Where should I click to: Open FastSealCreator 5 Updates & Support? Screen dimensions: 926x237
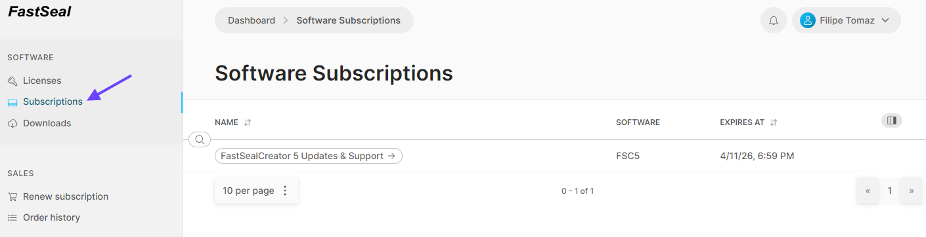[x=309, y=156]
